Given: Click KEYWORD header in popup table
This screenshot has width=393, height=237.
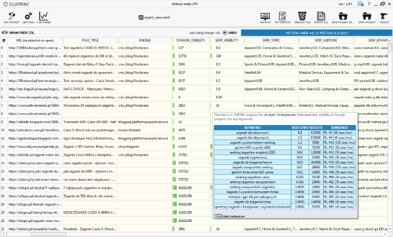Looking at the screenshot, I should [x=252, y=128].
